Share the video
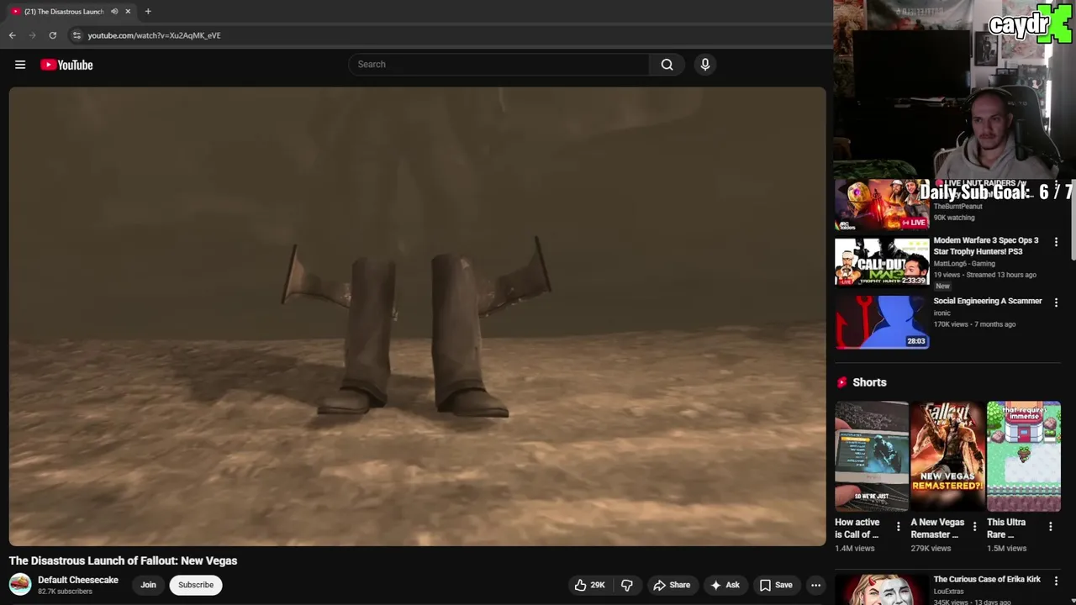This screenshot has width=1076, height=605. point(672,585)
